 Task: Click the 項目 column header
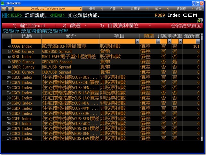(x=119, y=36)
